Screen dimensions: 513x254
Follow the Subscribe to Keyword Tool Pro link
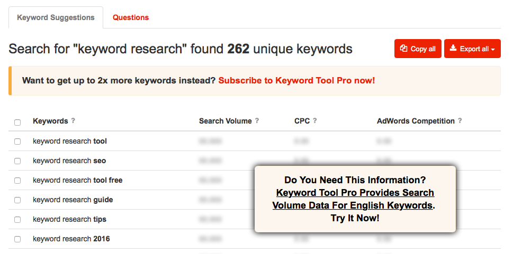(x=296, y=80)
